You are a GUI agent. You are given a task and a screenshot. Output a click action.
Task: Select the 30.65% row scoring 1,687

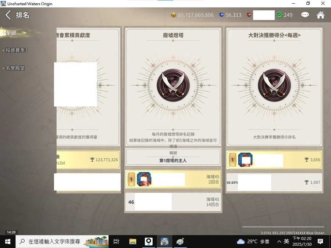pyautogui.click(x=274, y=182)
